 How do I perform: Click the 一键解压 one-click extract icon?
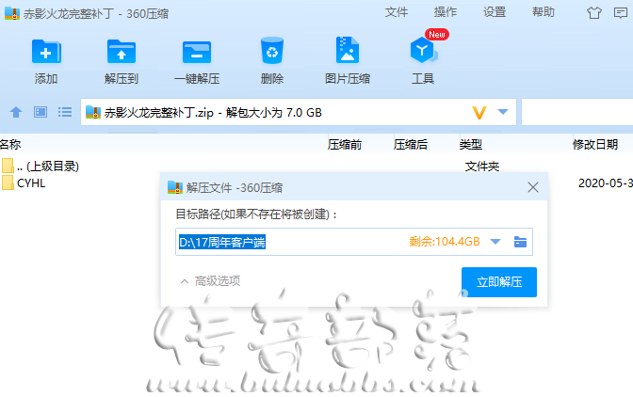click(x=197, y=53)
